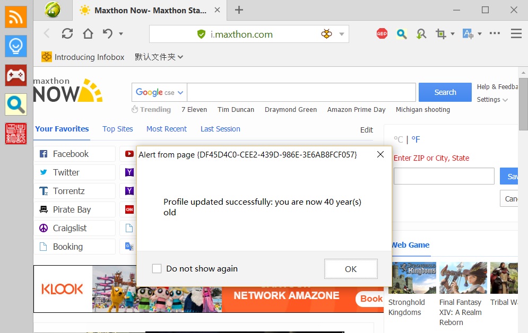Open the Booking favorite
Image resolution: width=528 pixels, height=333 pixels.
tap(74, 247)
